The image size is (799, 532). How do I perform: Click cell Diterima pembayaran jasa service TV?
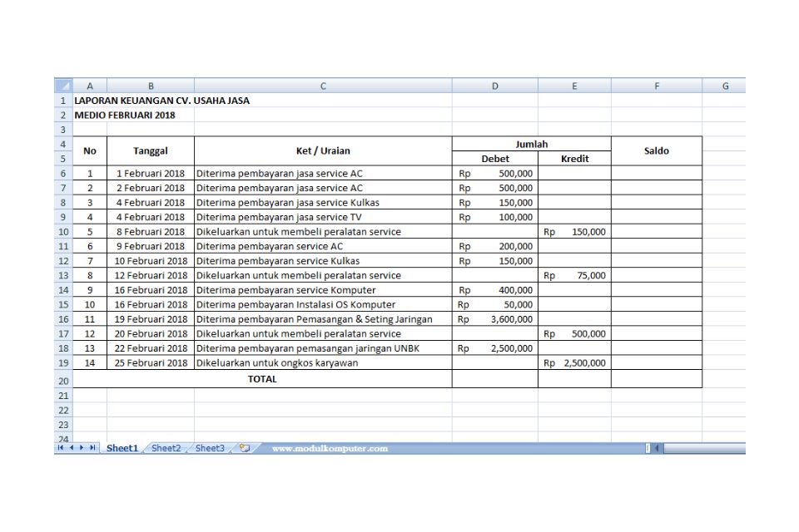click(x=323, y=217)
